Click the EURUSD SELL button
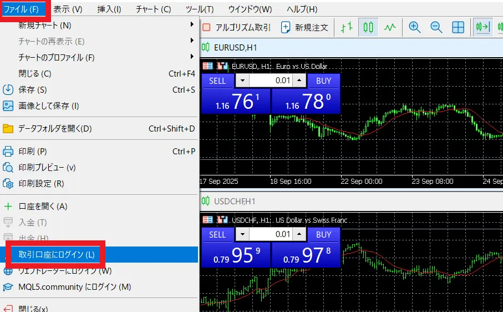The width and height of the screenshot is (503, 312). [217, 80]
